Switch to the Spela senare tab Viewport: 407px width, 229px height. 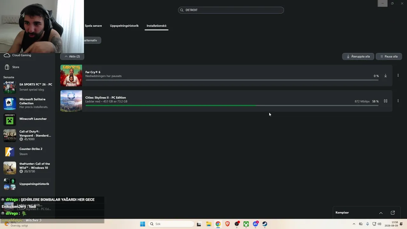[x=93, y=26]
